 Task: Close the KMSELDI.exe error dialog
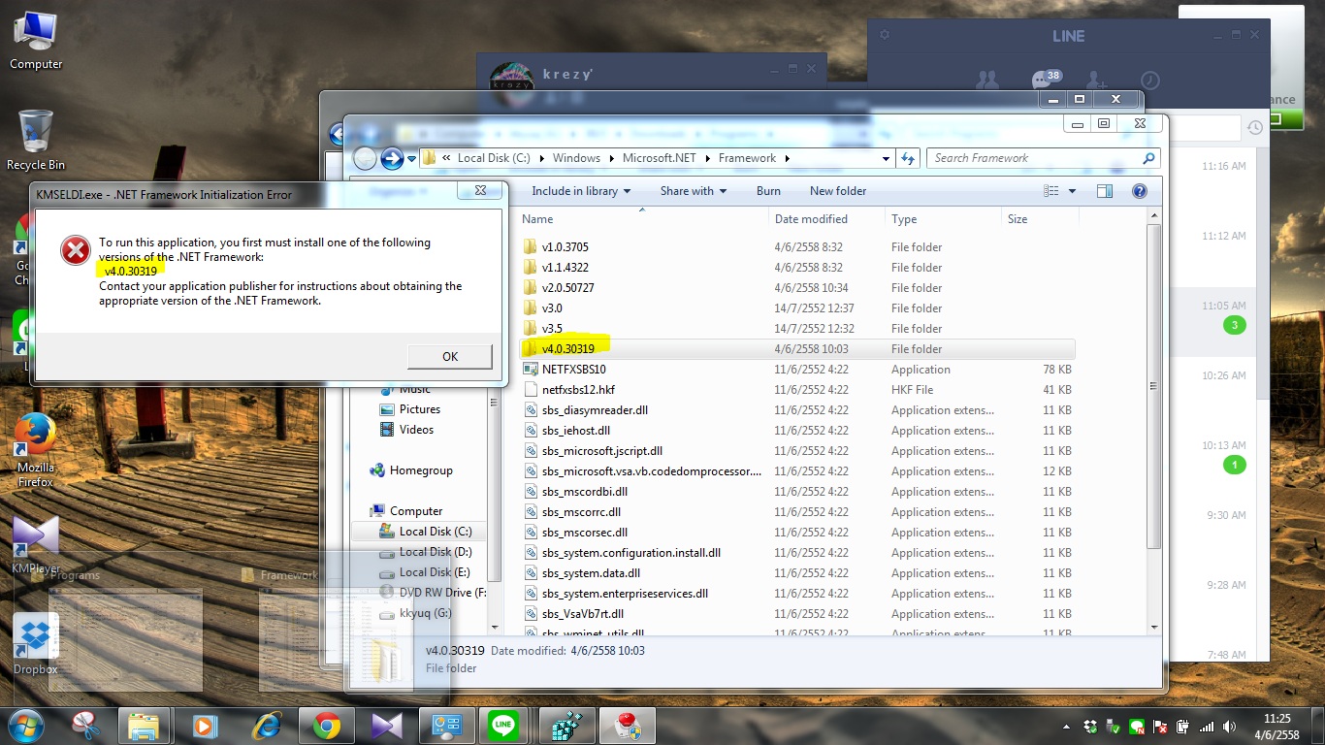click(x=480, y=191)
